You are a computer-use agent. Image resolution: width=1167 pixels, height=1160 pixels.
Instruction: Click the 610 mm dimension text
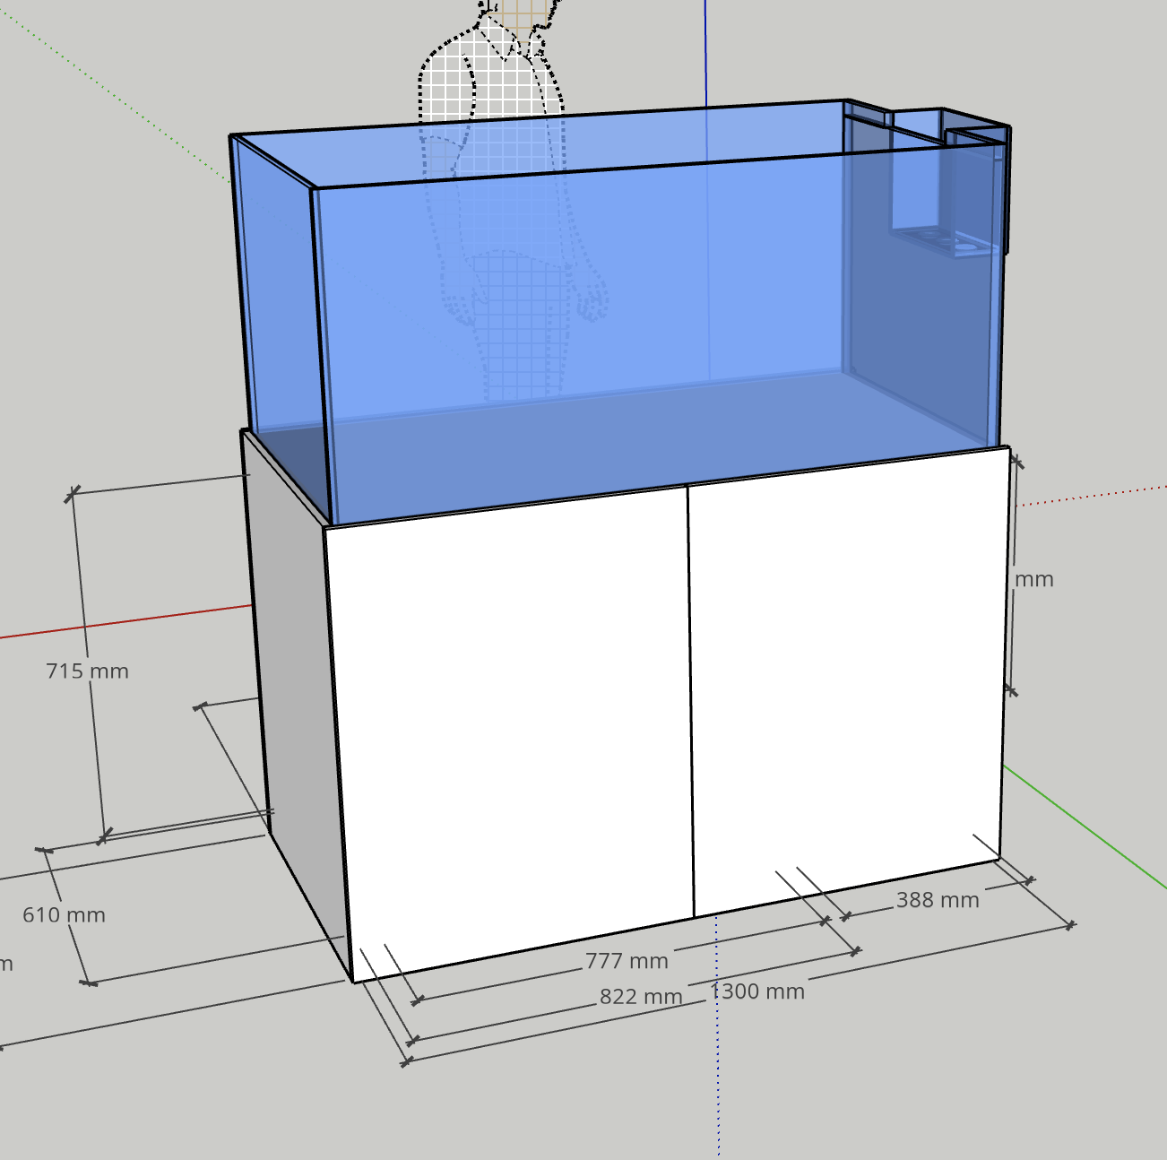pos(64,914)
